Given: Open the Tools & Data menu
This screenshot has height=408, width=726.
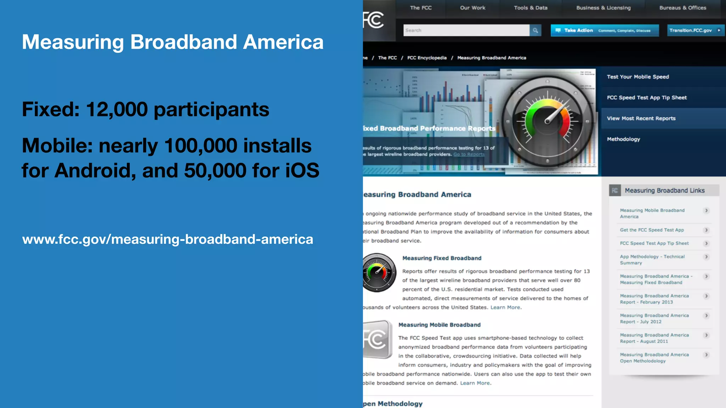Looking at the screenshot, I should click(x=531, y=8).
